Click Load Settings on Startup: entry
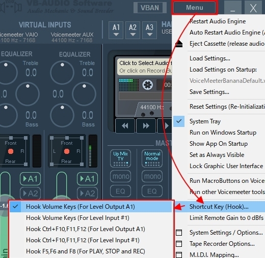This screenshot has height=258, width=265. point(223,70)
